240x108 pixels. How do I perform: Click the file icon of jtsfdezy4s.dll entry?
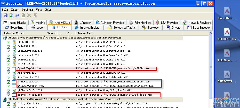click(14, 77)
